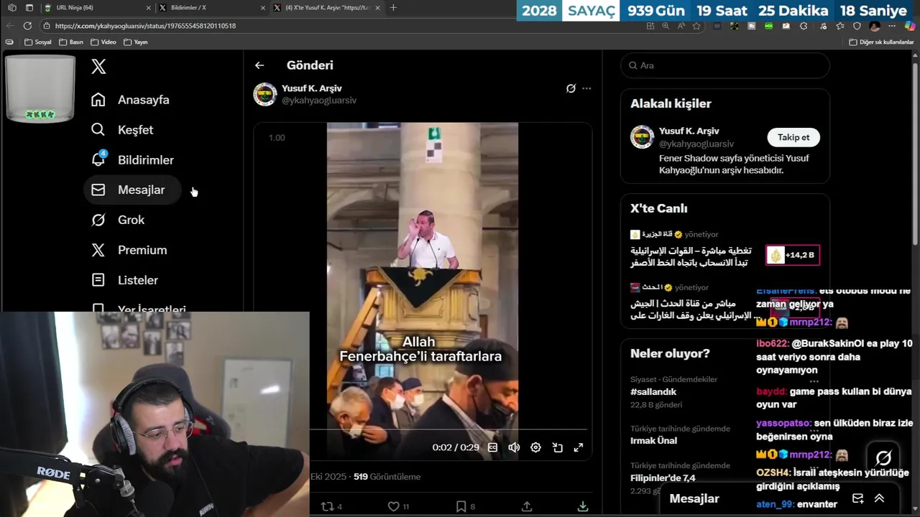Focus the Ara search field
This screenshot has width=920, height=517.
point(725,65)
